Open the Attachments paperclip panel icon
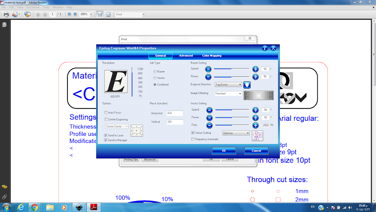 tap(4, 197)
